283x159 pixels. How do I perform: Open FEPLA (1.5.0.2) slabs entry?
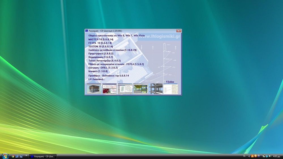[x=116, y=64]
